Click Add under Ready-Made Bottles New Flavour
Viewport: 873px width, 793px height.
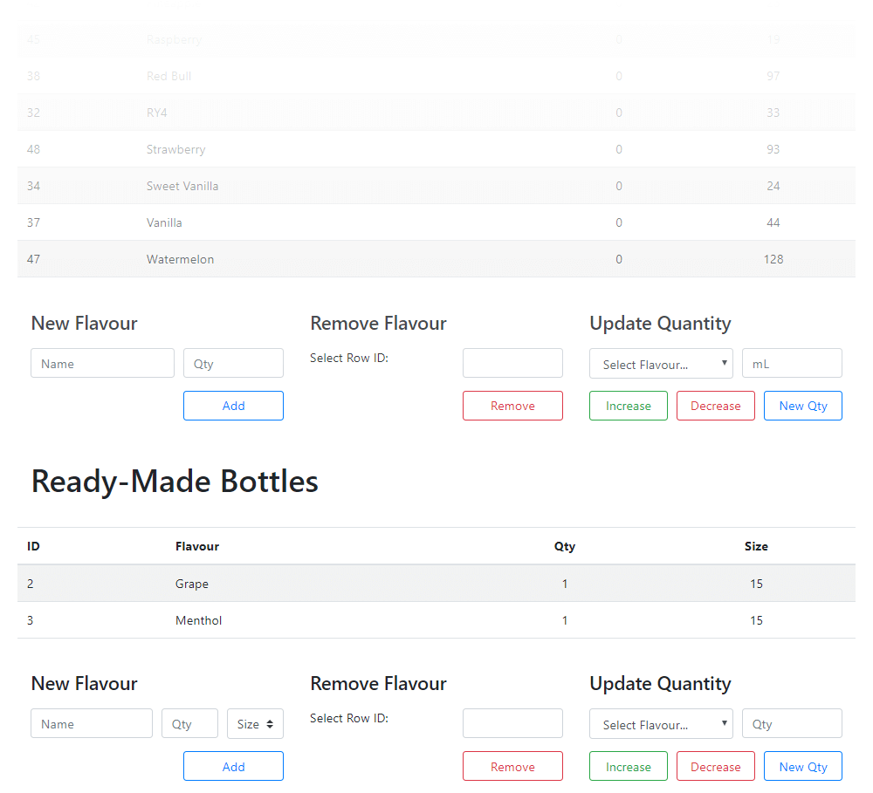click(233, 766)
